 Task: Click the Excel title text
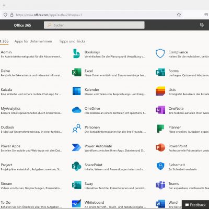(x=89, y=71)
